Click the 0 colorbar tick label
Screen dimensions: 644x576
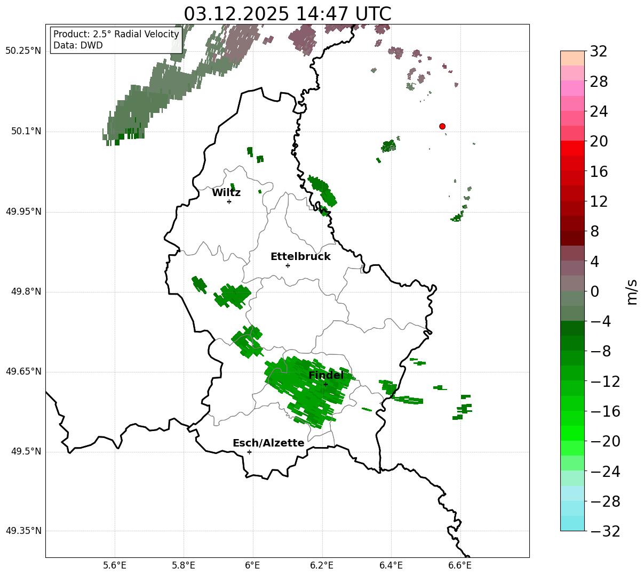coord(594,291)
